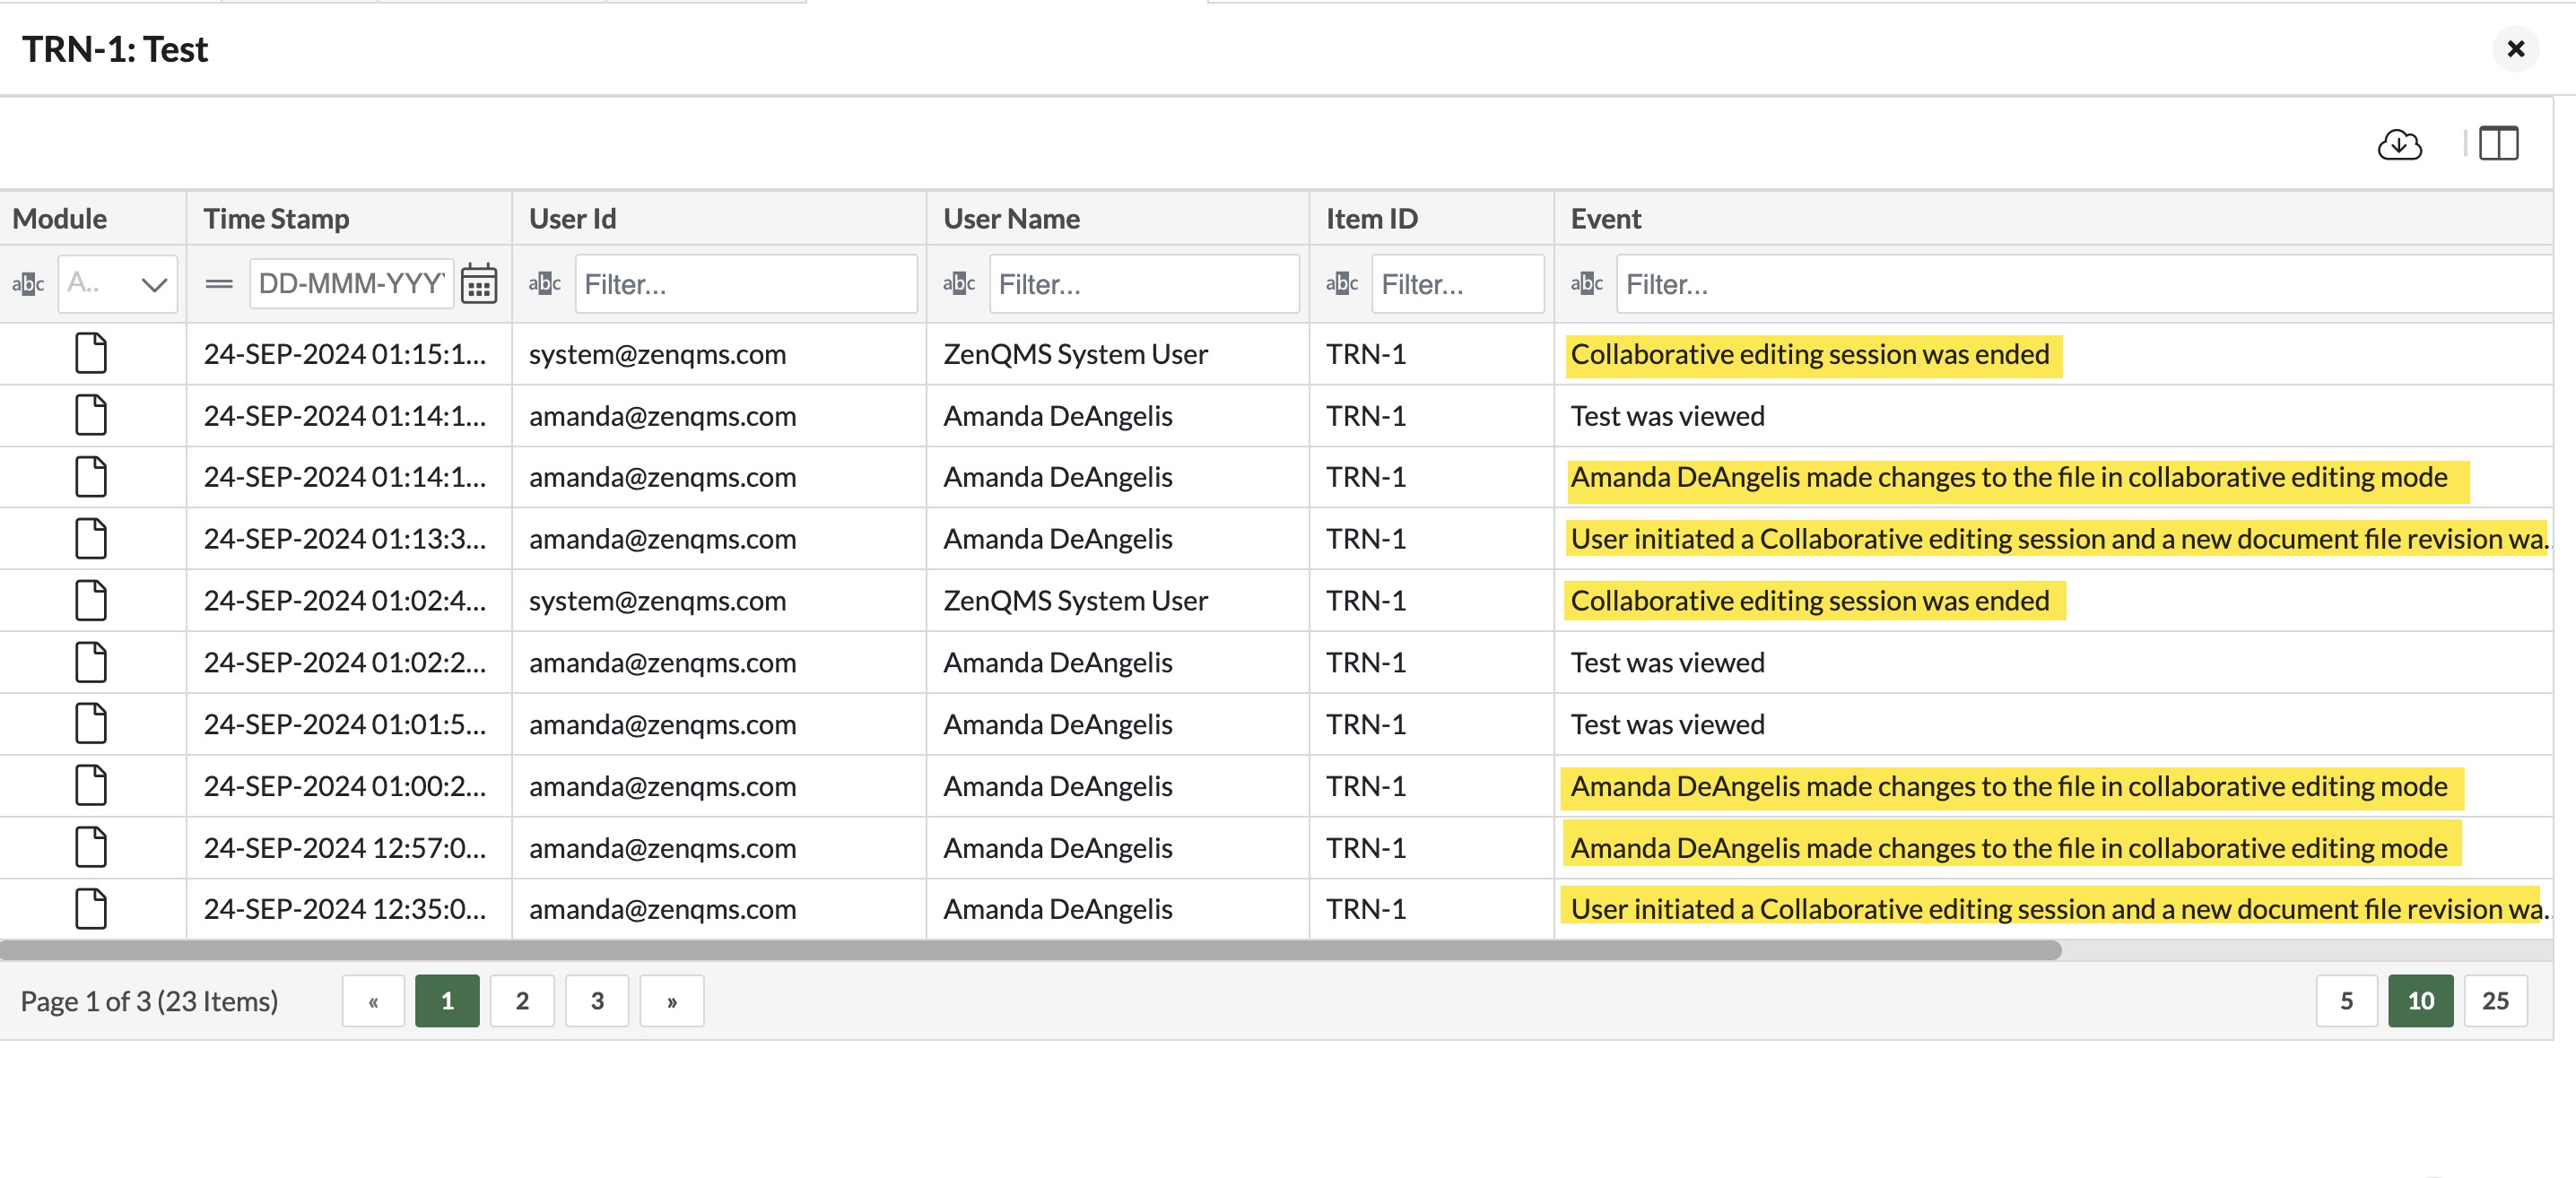Click 'Collaborative editing session was ended' at 01:15
Viewport: 2576px width, 1178px height.
coord(1810,355)
